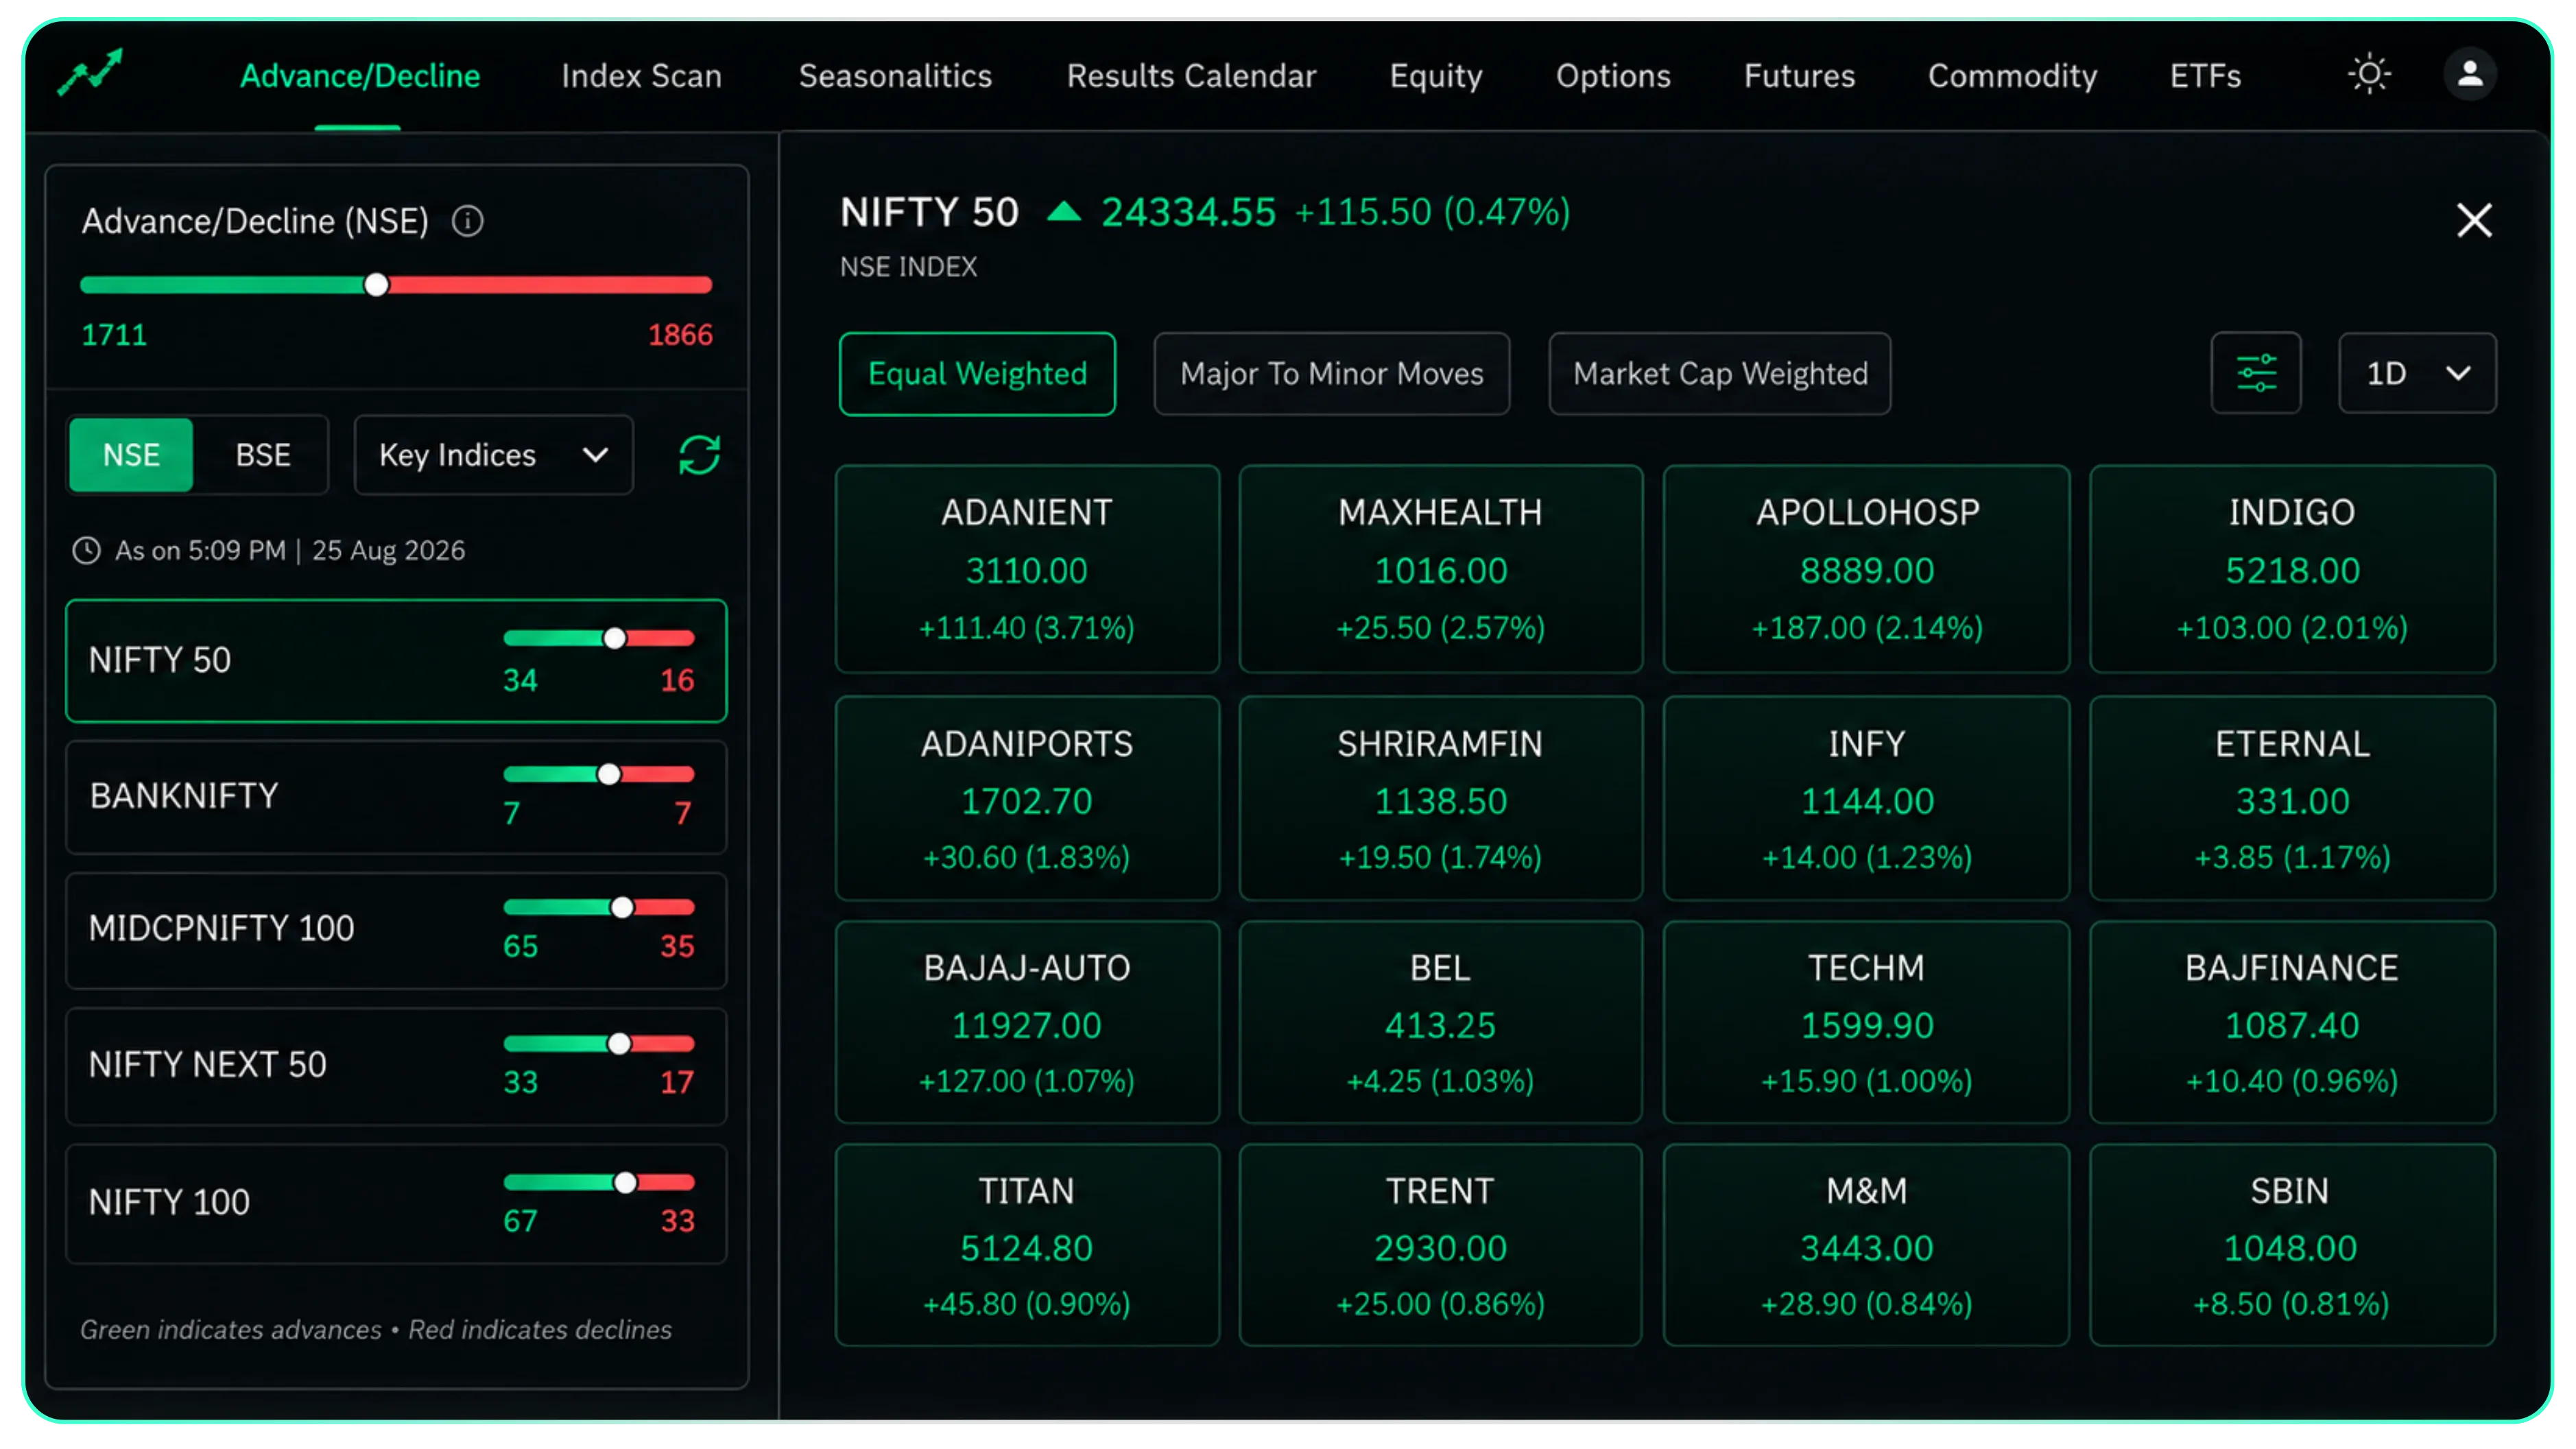Open the TECHM stock card
This screenshot has height=1449, width=2576.
tap(1866, 1023)
